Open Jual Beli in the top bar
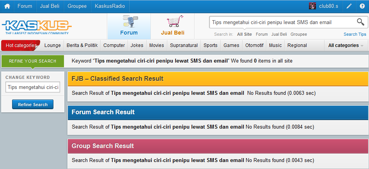Screen dimensions: 369x169 tap(50, 6)
